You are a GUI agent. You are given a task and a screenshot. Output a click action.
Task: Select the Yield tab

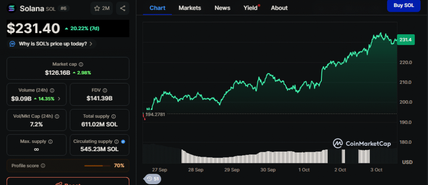(250, 8)
